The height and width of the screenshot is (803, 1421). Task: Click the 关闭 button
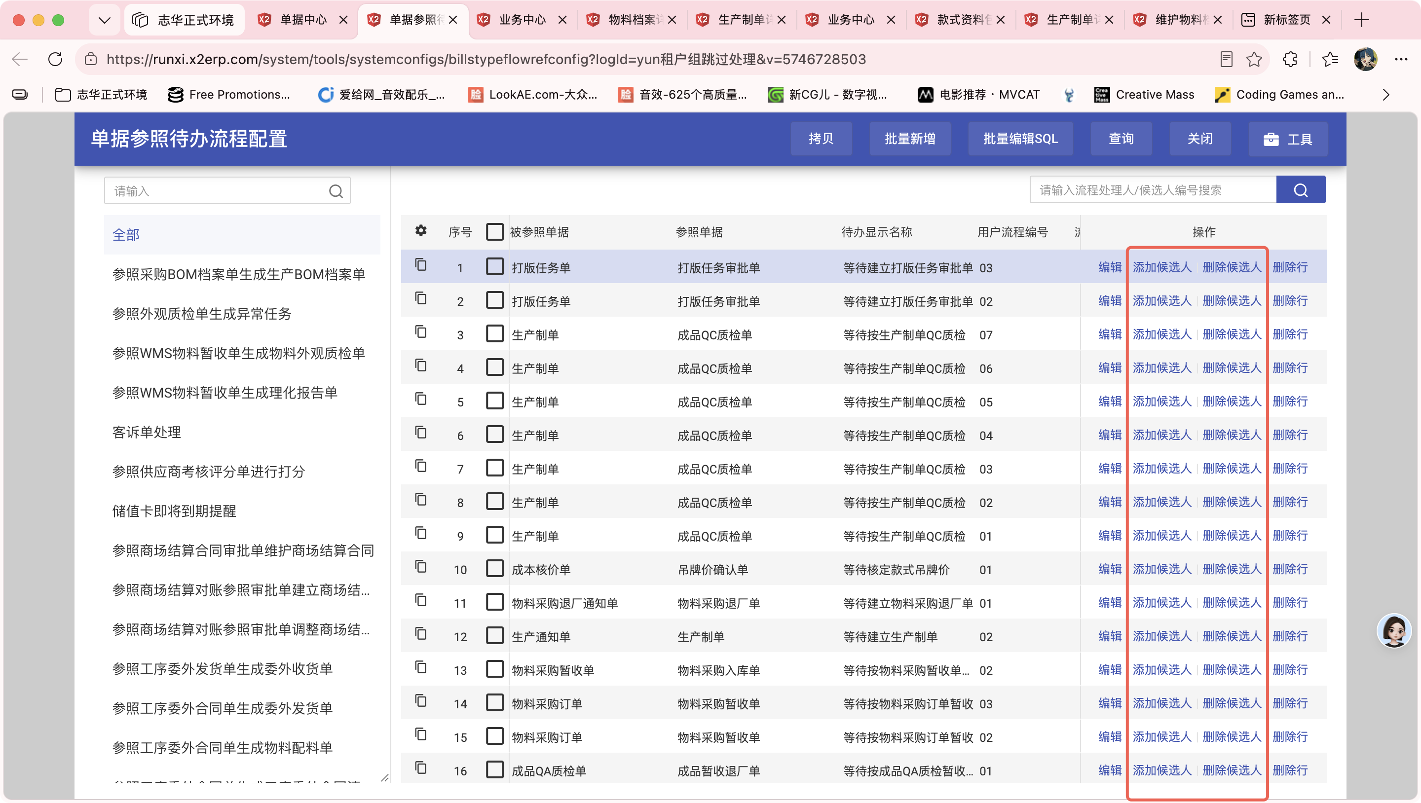click(x=1200, y=139)
